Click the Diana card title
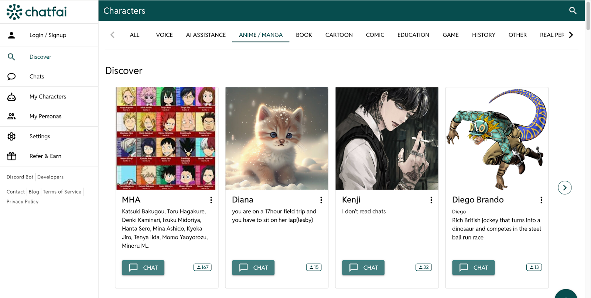Viewport: 591px width, 298px height. (242, 200)
